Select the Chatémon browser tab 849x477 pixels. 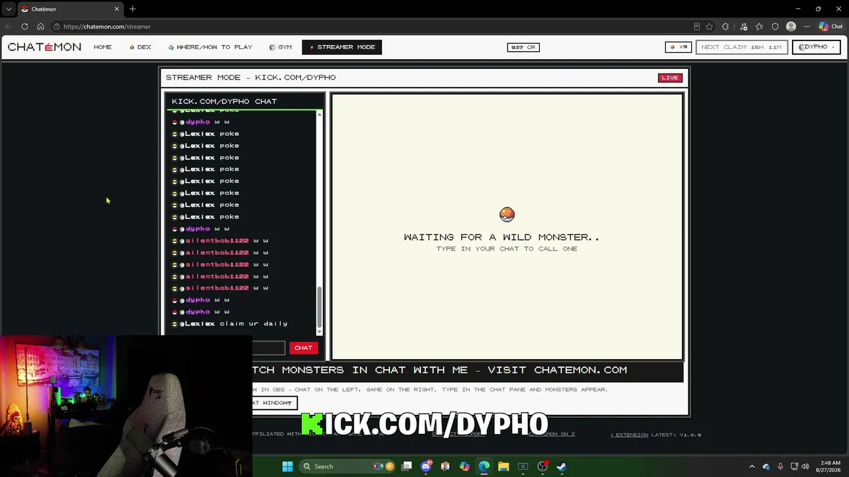(70, 9)
